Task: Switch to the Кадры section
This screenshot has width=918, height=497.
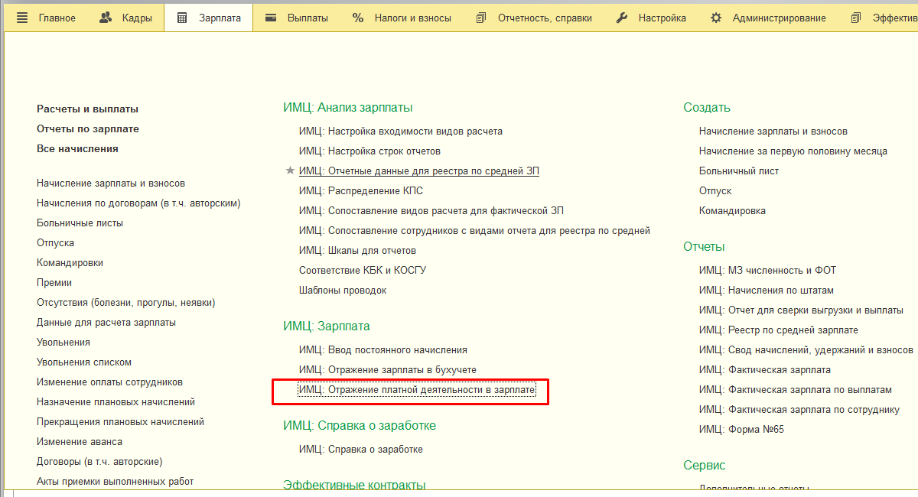Action: pyautogui.click(x=137, y=18)
